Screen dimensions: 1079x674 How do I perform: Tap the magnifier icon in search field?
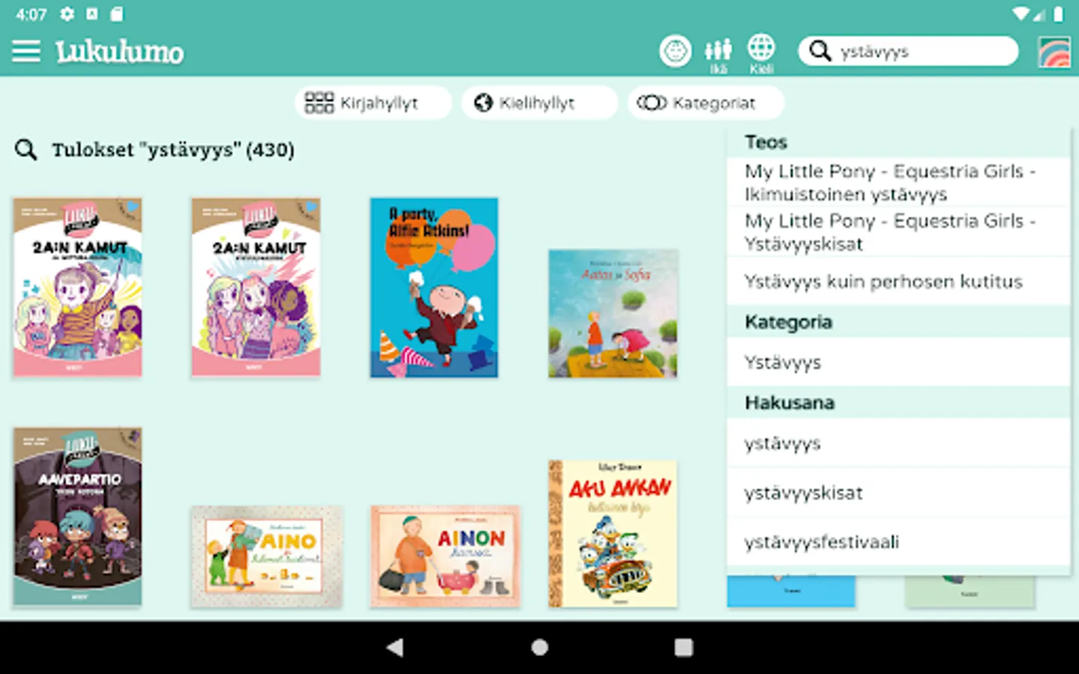click(820, 51)
